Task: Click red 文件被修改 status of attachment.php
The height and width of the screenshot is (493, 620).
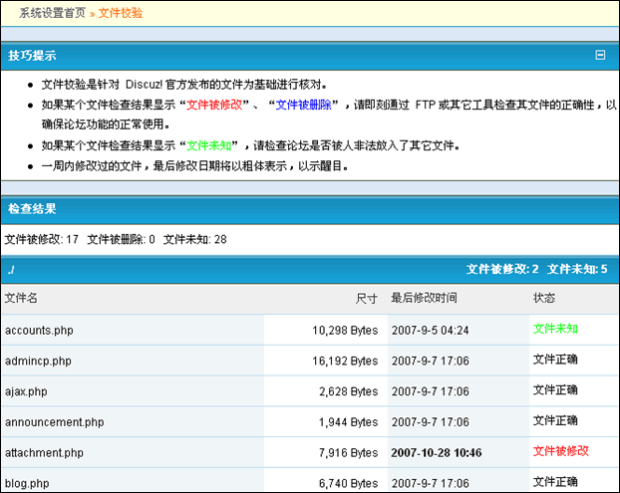Action: tap(560, 451)
